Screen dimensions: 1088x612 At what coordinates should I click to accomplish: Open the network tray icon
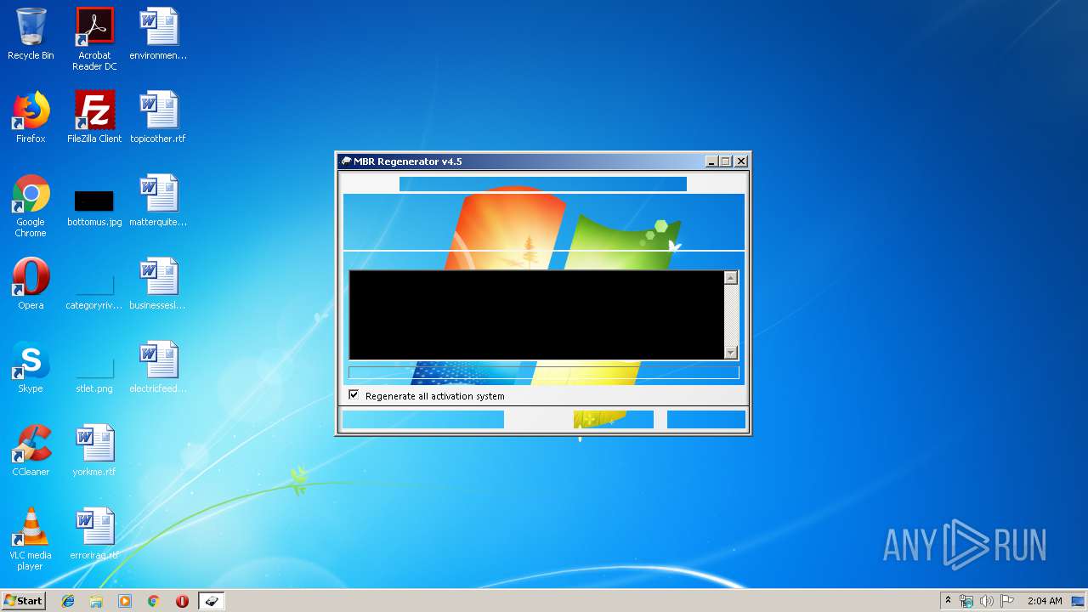click(x=966, y=601)
